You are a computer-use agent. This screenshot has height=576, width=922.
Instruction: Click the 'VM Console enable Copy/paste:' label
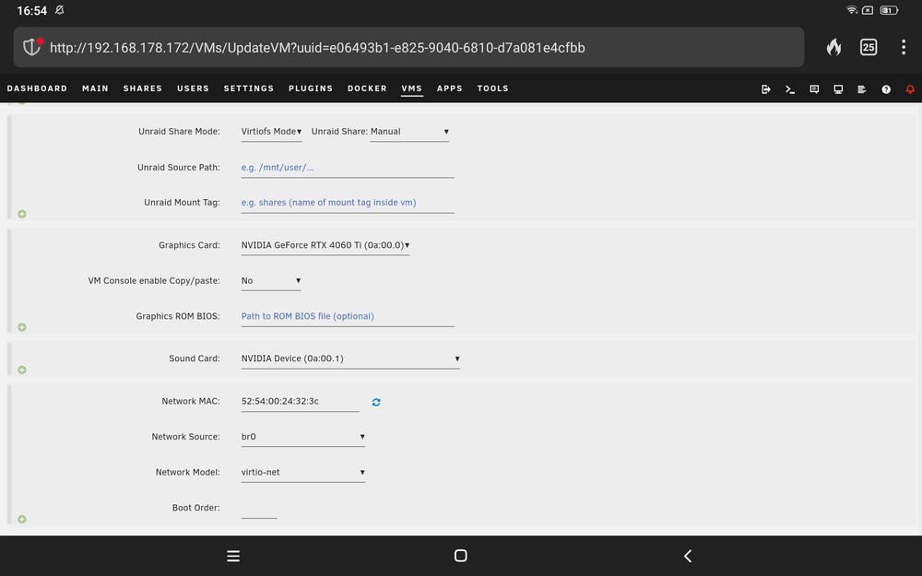pyautogui.click(x=154, y=281)
